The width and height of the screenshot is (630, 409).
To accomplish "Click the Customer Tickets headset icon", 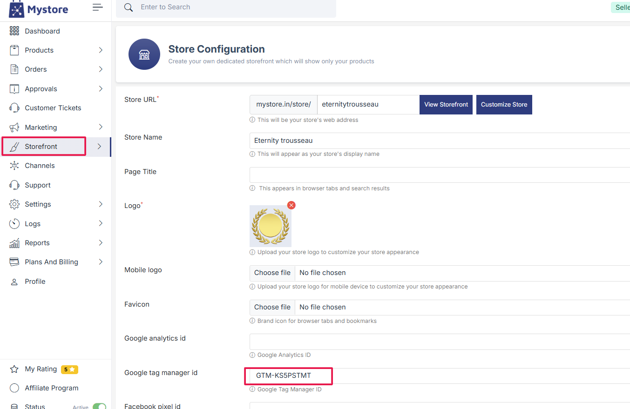I will tap(14, 108).
